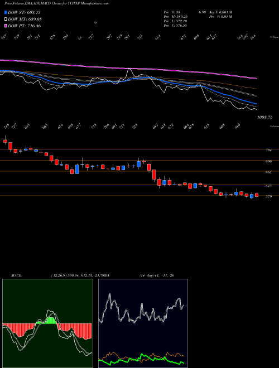Select the 'DOW MT: 639.08' legend label

(x=25, y=19)
